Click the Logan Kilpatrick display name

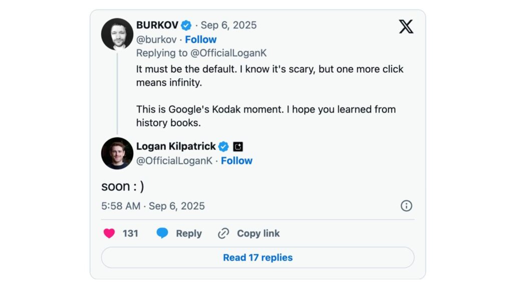point(176,146)
